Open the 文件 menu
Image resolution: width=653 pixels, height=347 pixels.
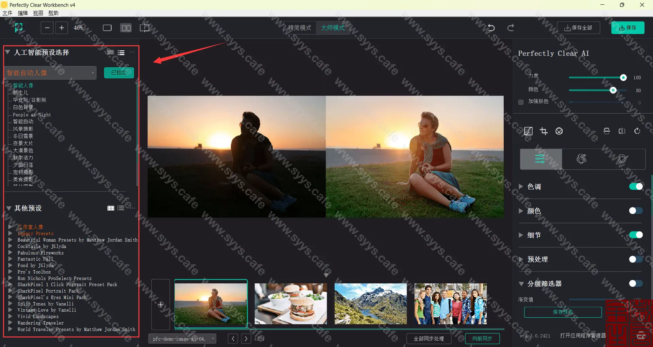pos(7,13)
